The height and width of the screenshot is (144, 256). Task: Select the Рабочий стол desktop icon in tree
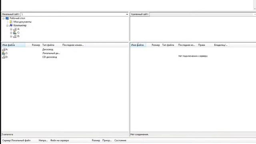coord(7,18)
